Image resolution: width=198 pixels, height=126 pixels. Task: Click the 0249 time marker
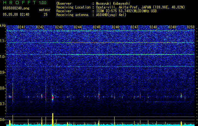tap(172, 27)
